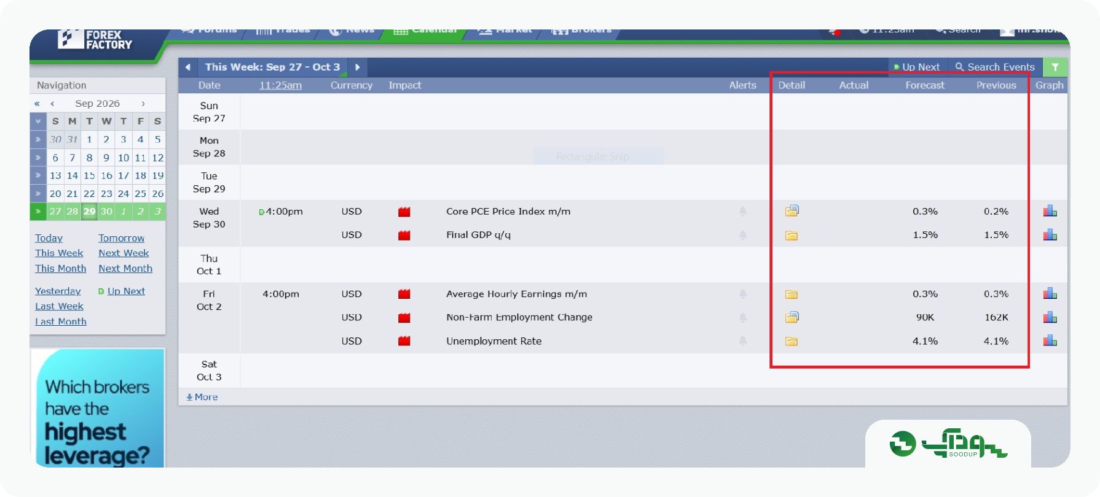Show graph for Core PCE Price Index

(x=1050, y=211)
